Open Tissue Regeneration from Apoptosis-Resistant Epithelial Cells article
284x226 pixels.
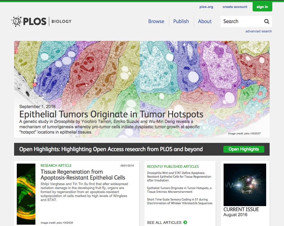pos(83,175)
